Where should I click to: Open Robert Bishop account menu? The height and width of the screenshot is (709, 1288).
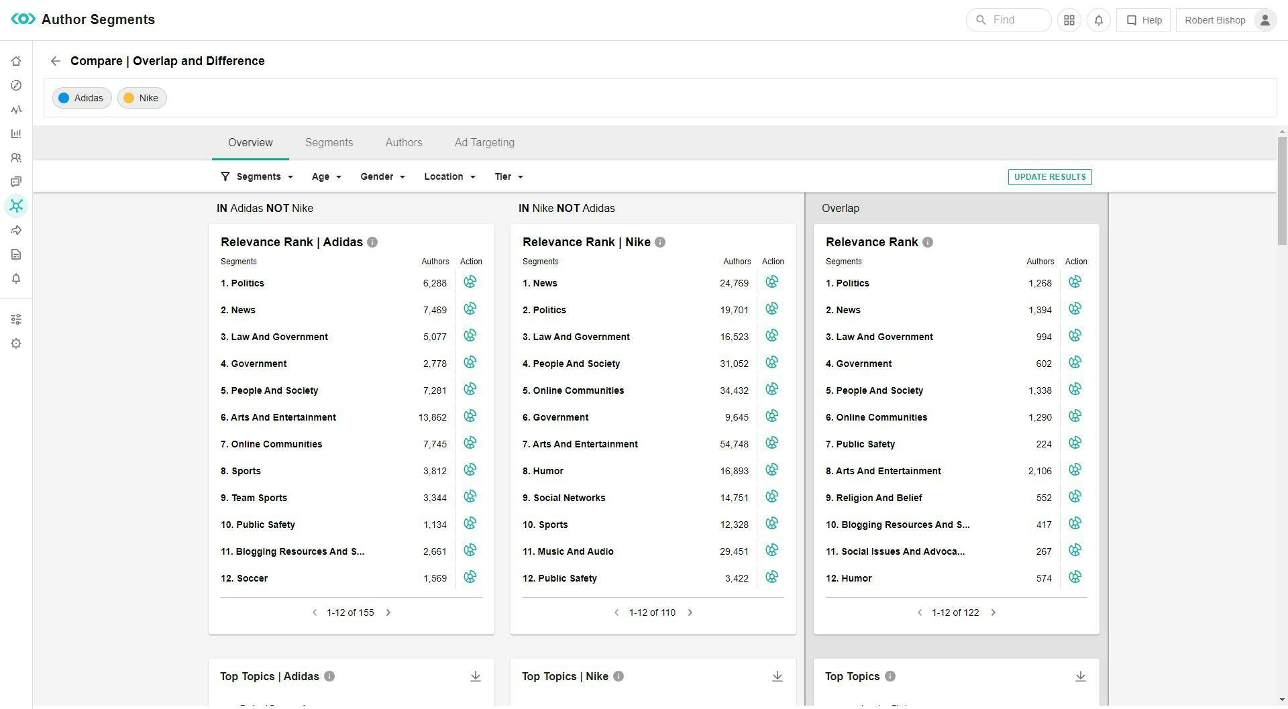1226,20
